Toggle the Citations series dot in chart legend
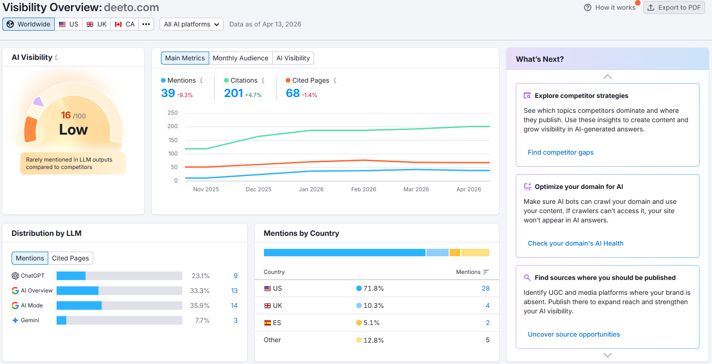The width and height of the screenshot is (712, 364). pos(226,80)
